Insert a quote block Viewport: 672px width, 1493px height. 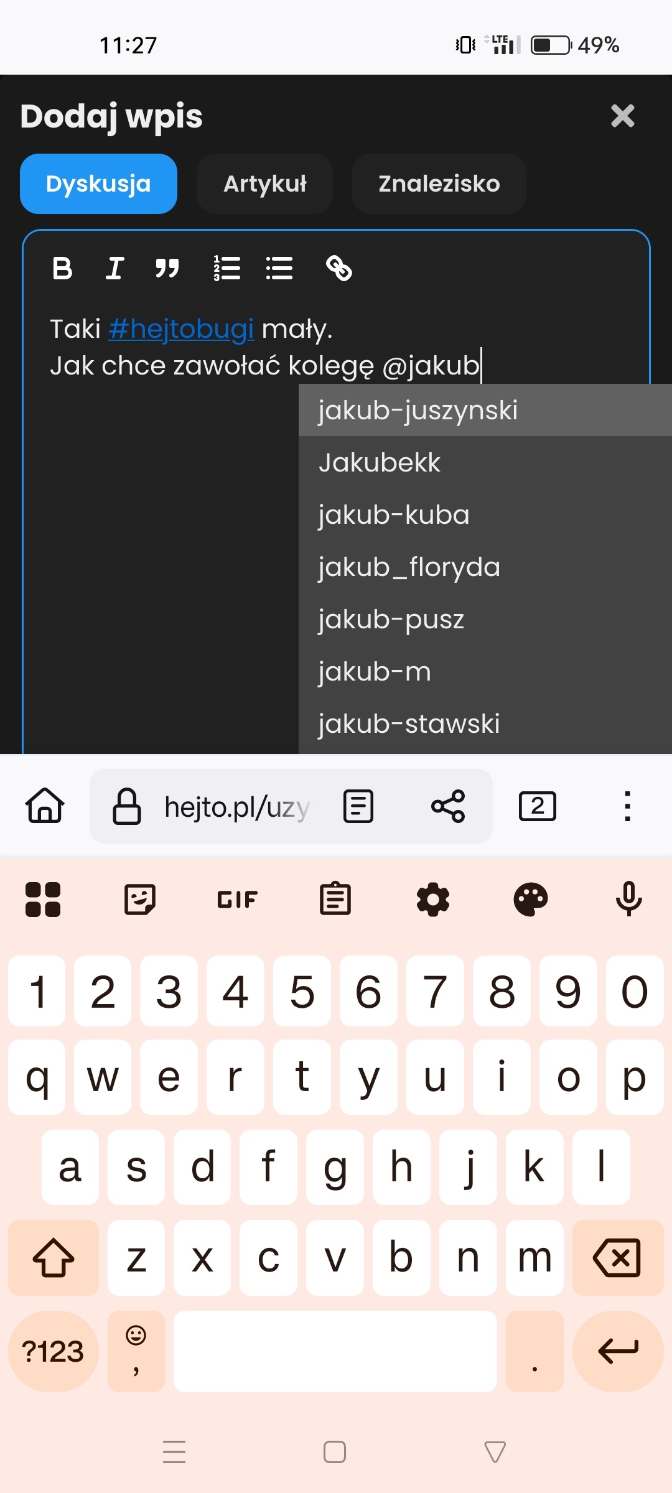click(167, 269)
